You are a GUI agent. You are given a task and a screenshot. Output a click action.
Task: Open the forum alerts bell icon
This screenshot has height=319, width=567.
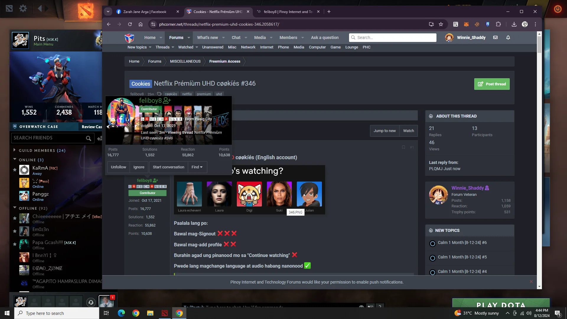508,38
